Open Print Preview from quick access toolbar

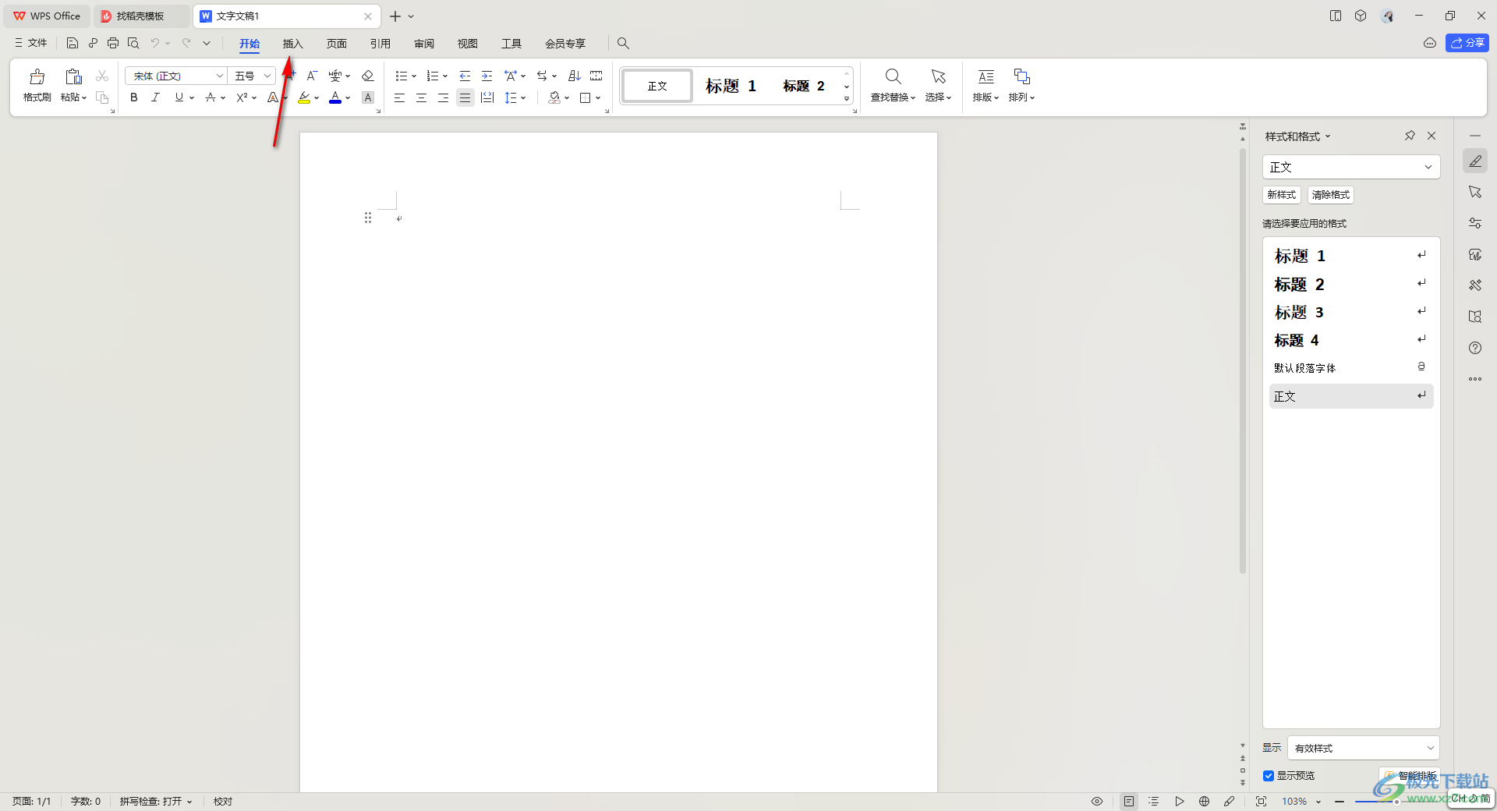133,43
